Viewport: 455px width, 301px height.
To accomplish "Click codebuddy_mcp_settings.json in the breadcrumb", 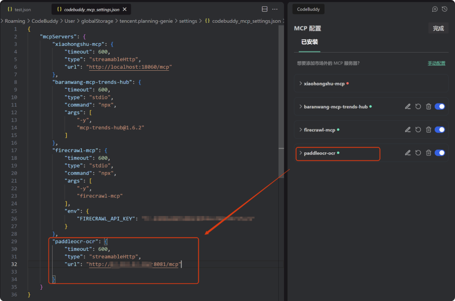I will click(x=246, y=21).
